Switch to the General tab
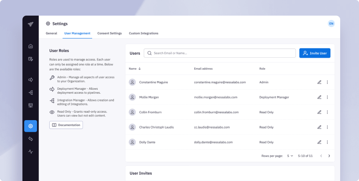Viewport: 359px width, 181px height. (x=51, y=33)
